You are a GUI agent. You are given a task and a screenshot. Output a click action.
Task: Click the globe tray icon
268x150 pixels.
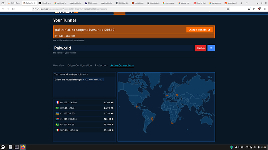coord(231,147)
